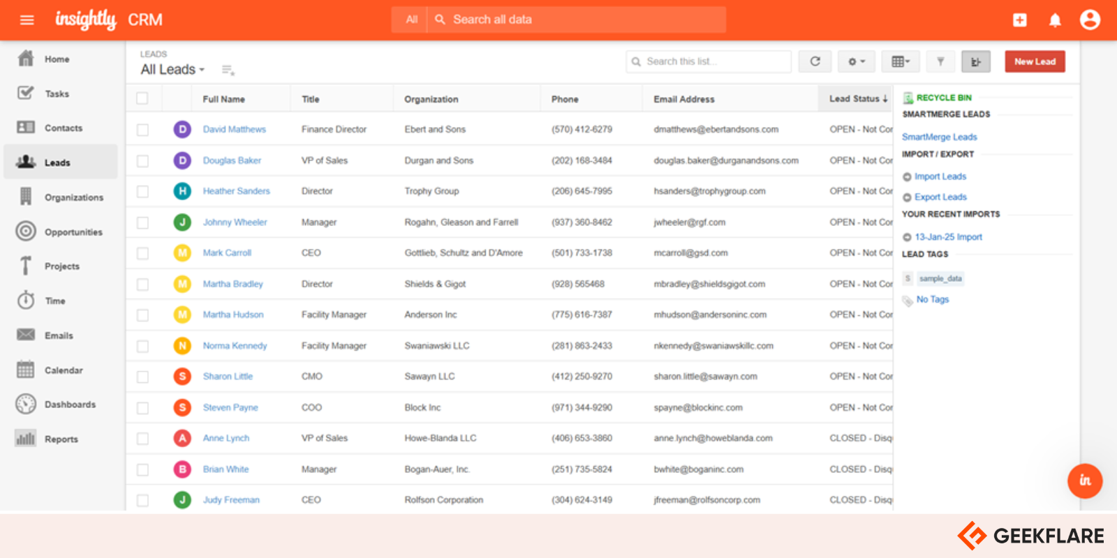Select the checkbox for Sharon Little
The height and width of the screenshot is (558, 1117).
pos(142,377)
